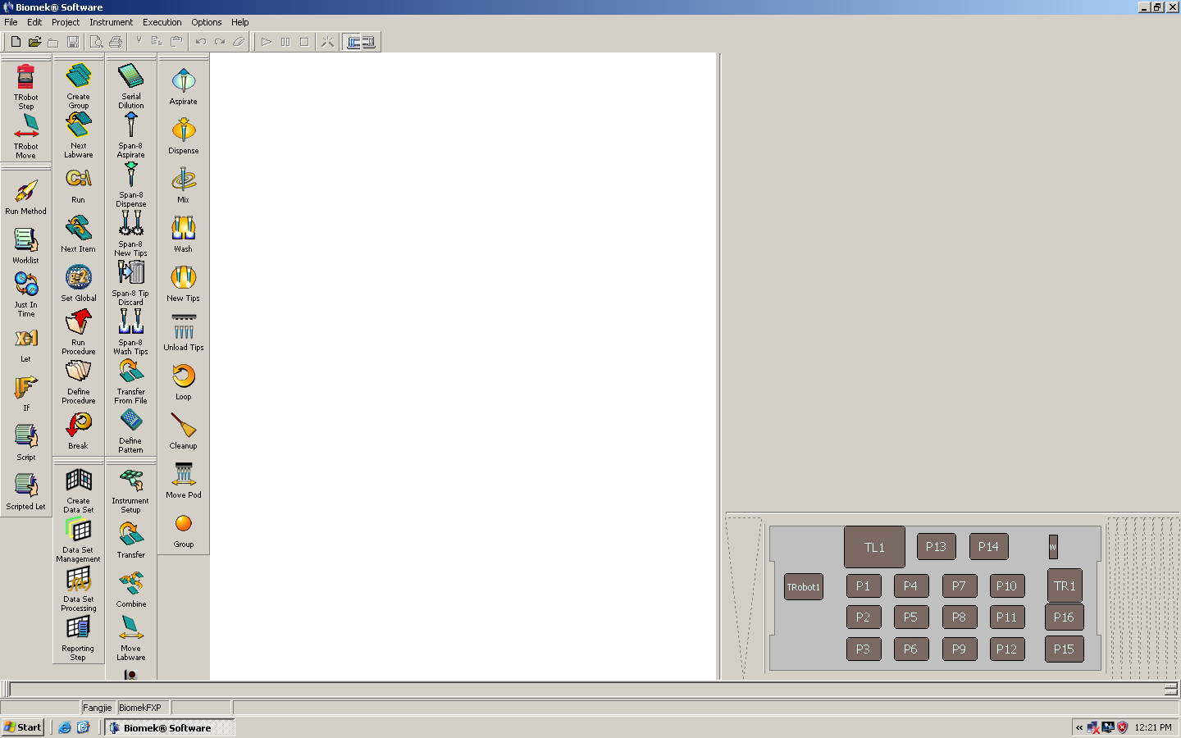Click the Windows Start button
This screenshot has width=1181, height=738.
[23, 727]
